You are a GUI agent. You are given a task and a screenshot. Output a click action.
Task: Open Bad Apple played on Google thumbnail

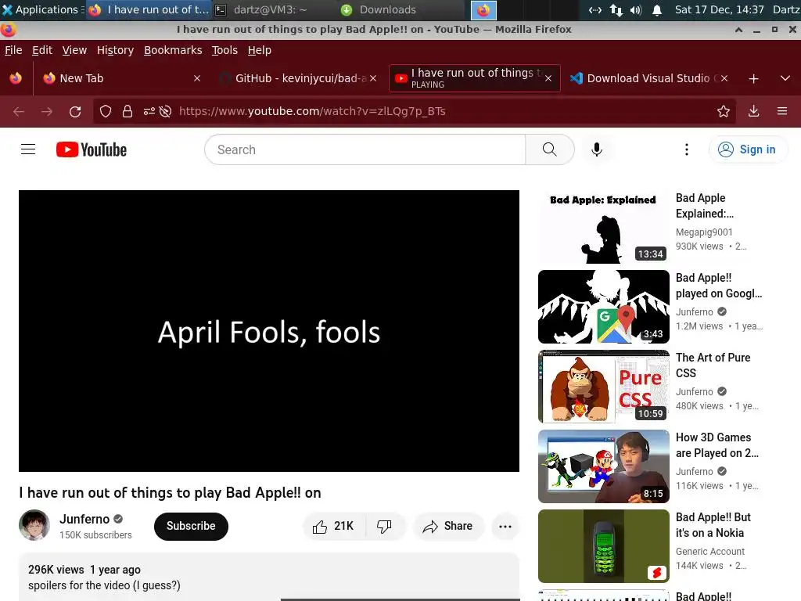603,307
